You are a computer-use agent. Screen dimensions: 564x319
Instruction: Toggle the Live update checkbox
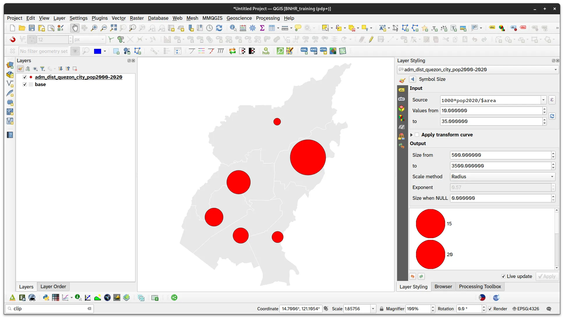(503, 276)
